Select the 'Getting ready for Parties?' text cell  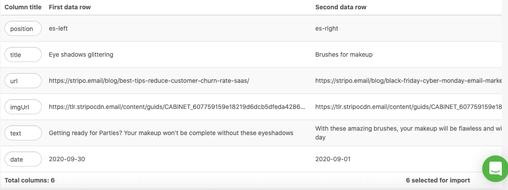click(171, 133)
